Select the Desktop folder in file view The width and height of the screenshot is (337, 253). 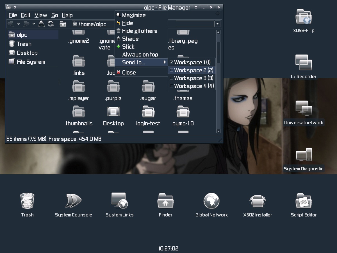tap(113, 116)
